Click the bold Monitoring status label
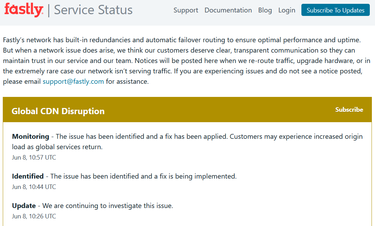The width and height of the screenshot is (375, 226). (x=31, y=136)
